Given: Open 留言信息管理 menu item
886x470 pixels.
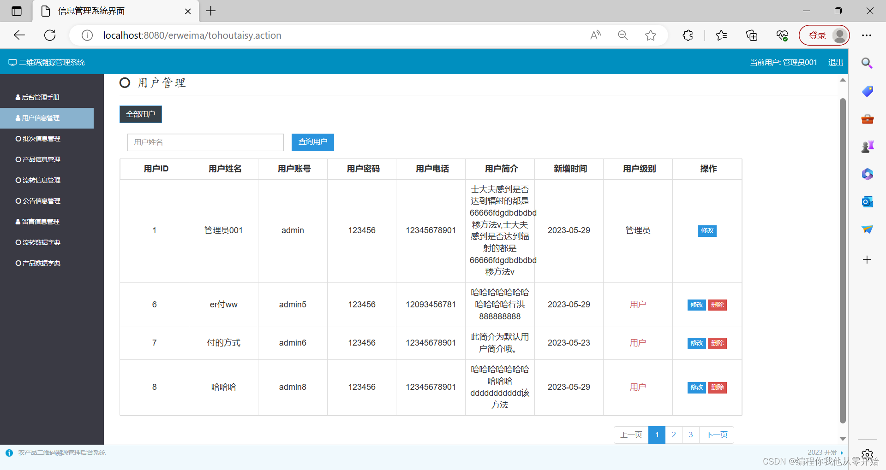Looking at the screenshot, I should tap(38, 222).
